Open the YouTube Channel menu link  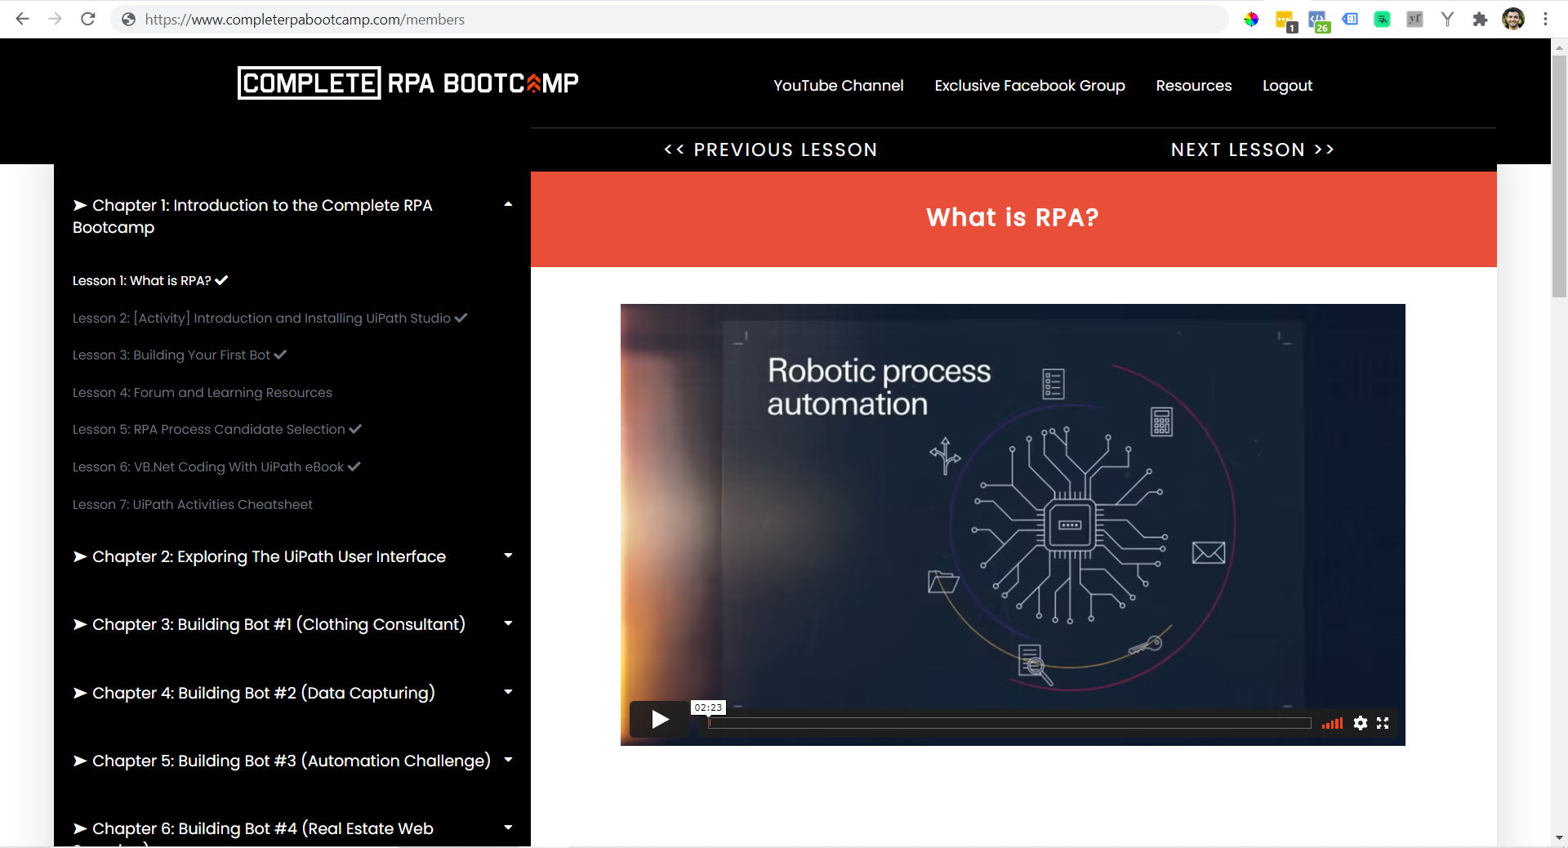click(838, 85)
